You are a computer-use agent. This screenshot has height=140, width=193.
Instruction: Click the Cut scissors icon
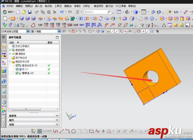(x=36, y=12)
